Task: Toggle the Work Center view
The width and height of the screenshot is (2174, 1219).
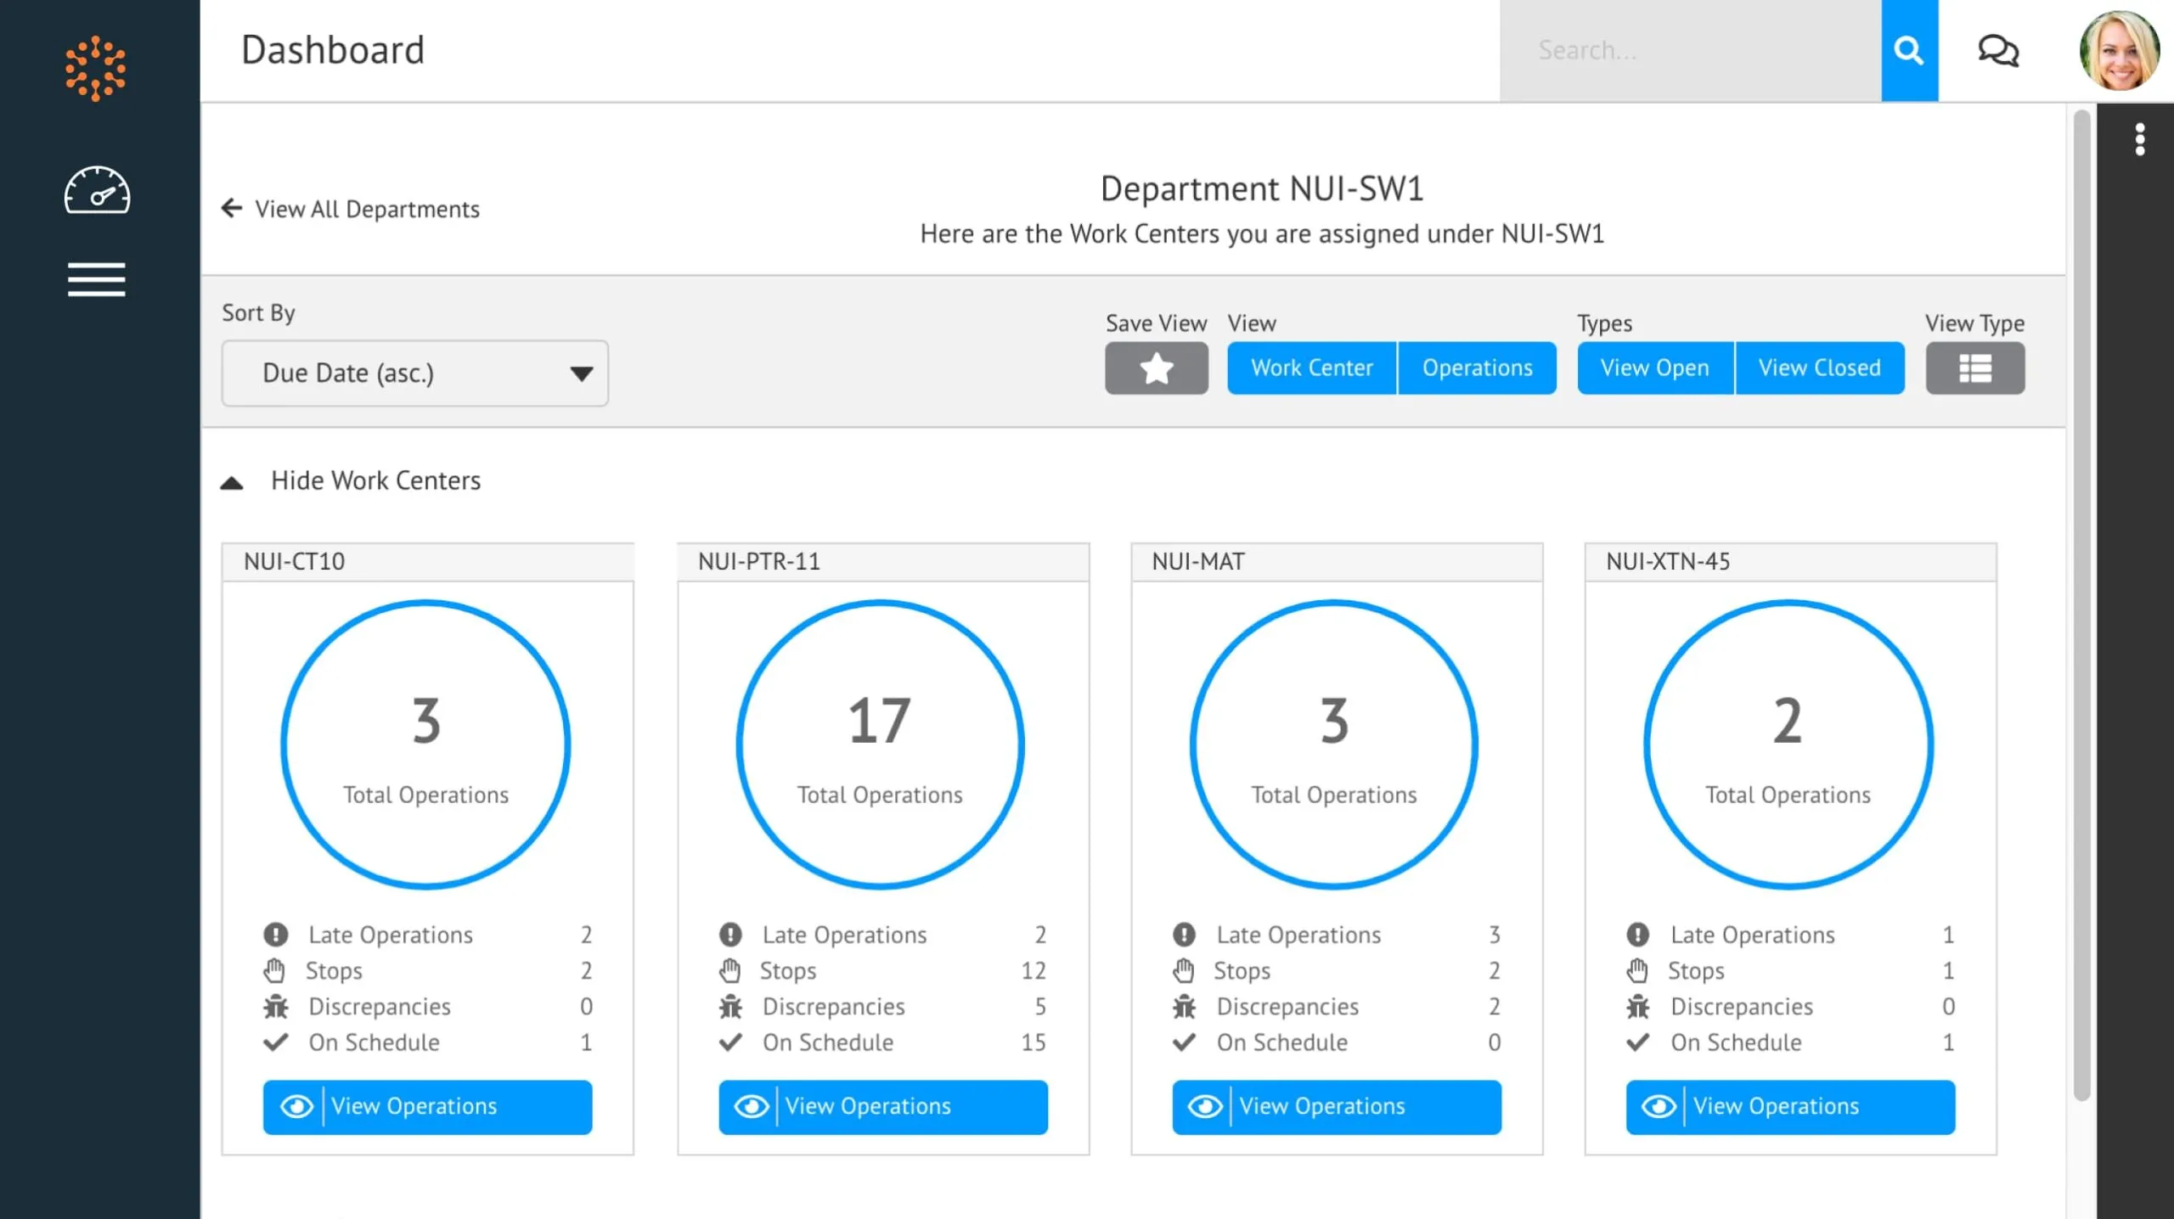Action: pos(1311,368)
